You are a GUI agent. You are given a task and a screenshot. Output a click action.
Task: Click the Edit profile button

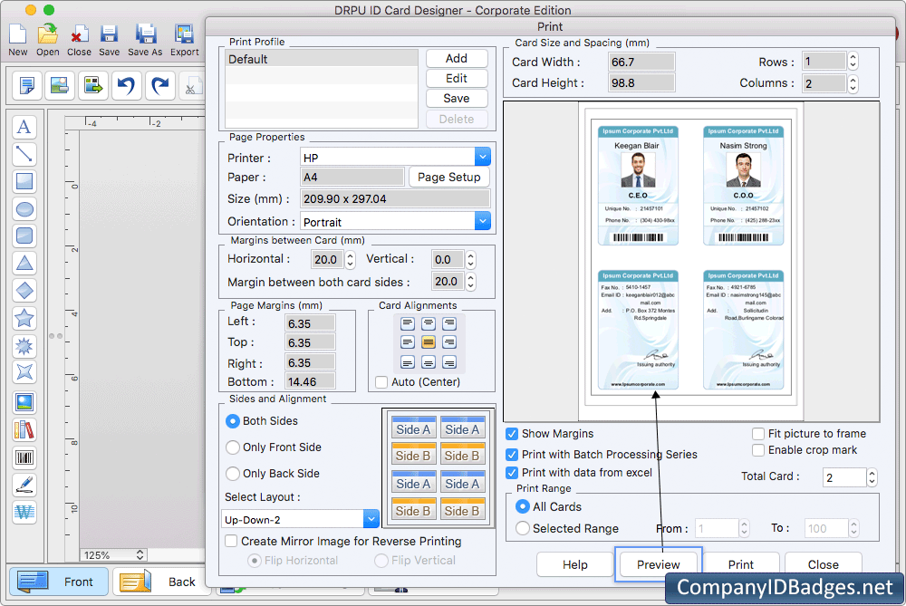[457, 79]
